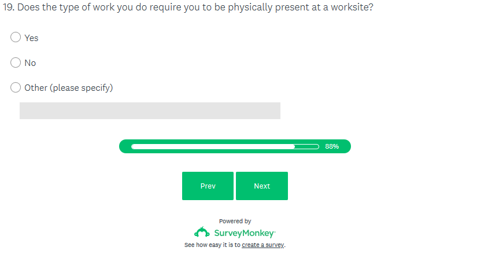Open the "create a survey" link
The image size is (477, 262).
(x=263, y=245)
